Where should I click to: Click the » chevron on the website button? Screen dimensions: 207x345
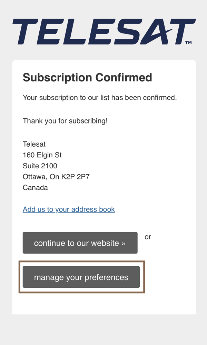(x=124, y=243)
